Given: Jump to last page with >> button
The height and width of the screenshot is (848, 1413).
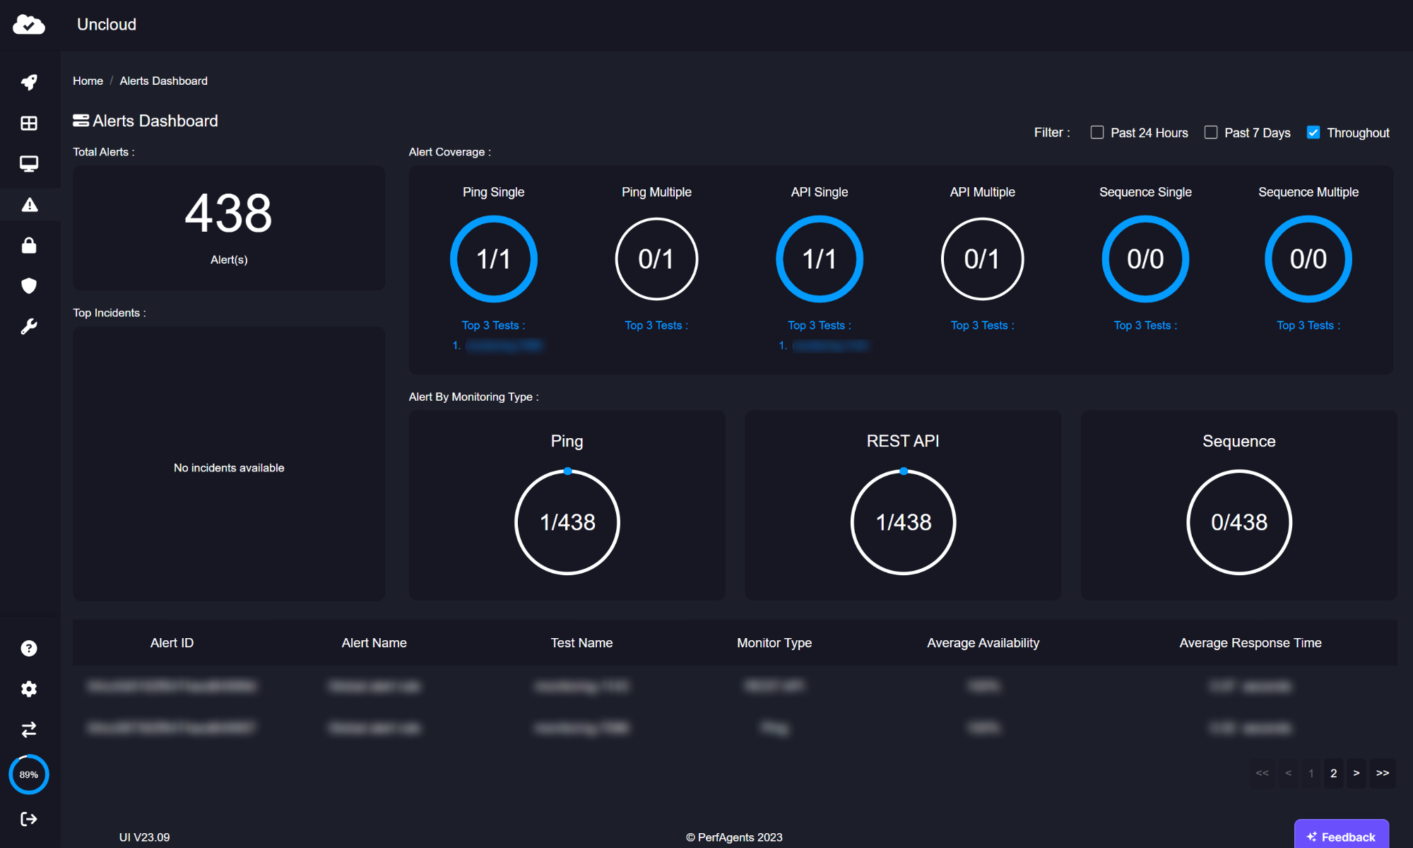Looking at the screenshot, I should tap(1382, 773).
